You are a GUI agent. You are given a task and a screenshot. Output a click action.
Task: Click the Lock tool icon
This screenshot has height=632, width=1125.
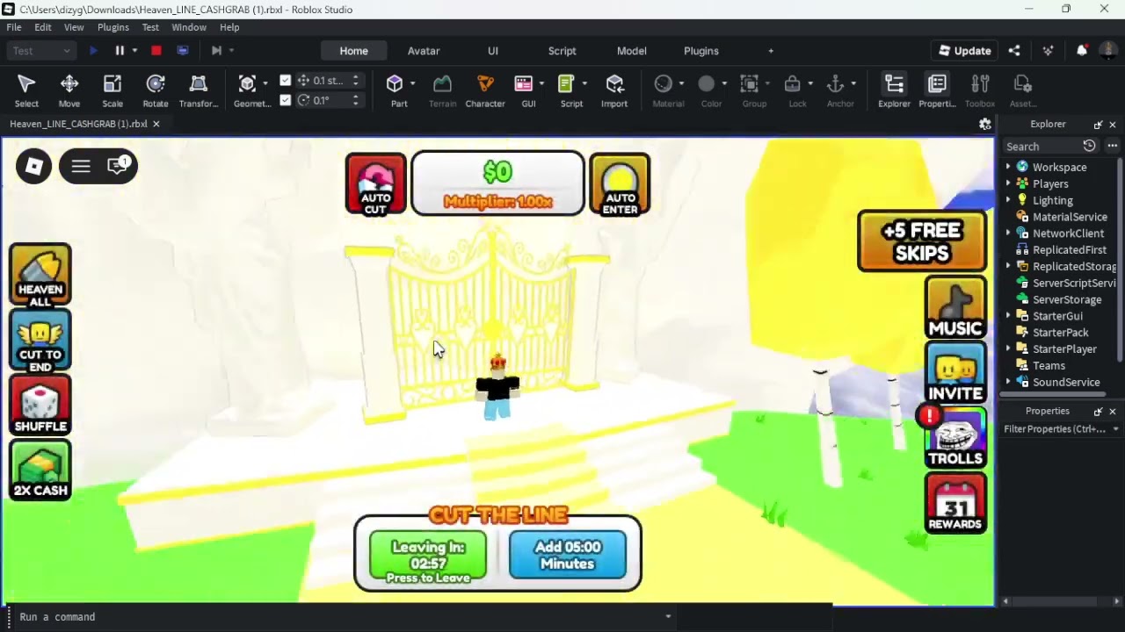tap(793, 84)
